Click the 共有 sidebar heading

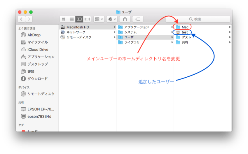click(21, 103)
